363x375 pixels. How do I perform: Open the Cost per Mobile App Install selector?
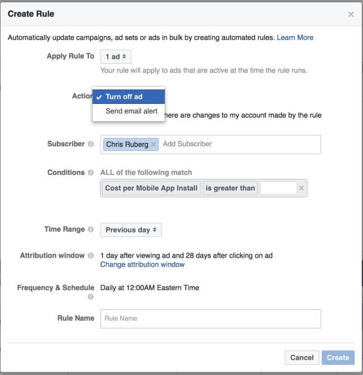pyautogui.click(x=151, y=188)
